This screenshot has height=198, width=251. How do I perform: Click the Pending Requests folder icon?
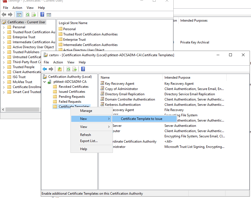click(x=55, y=97)
